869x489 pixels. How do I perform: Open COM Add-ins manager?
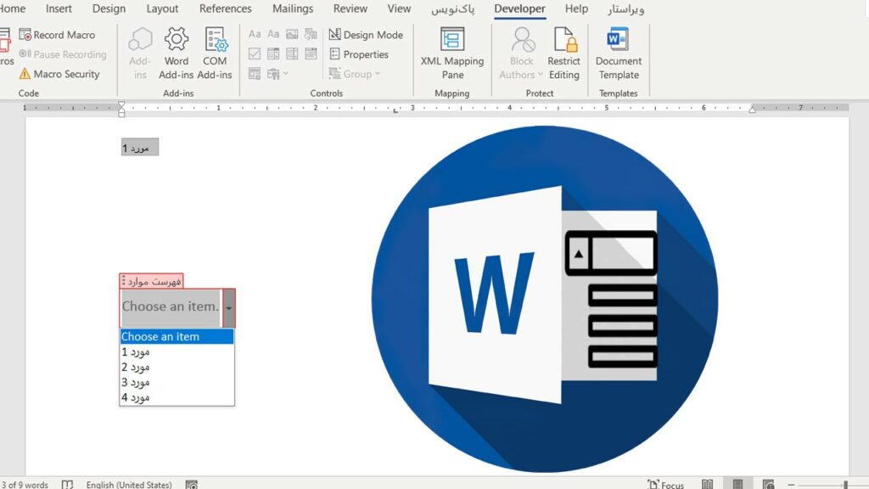215,53
